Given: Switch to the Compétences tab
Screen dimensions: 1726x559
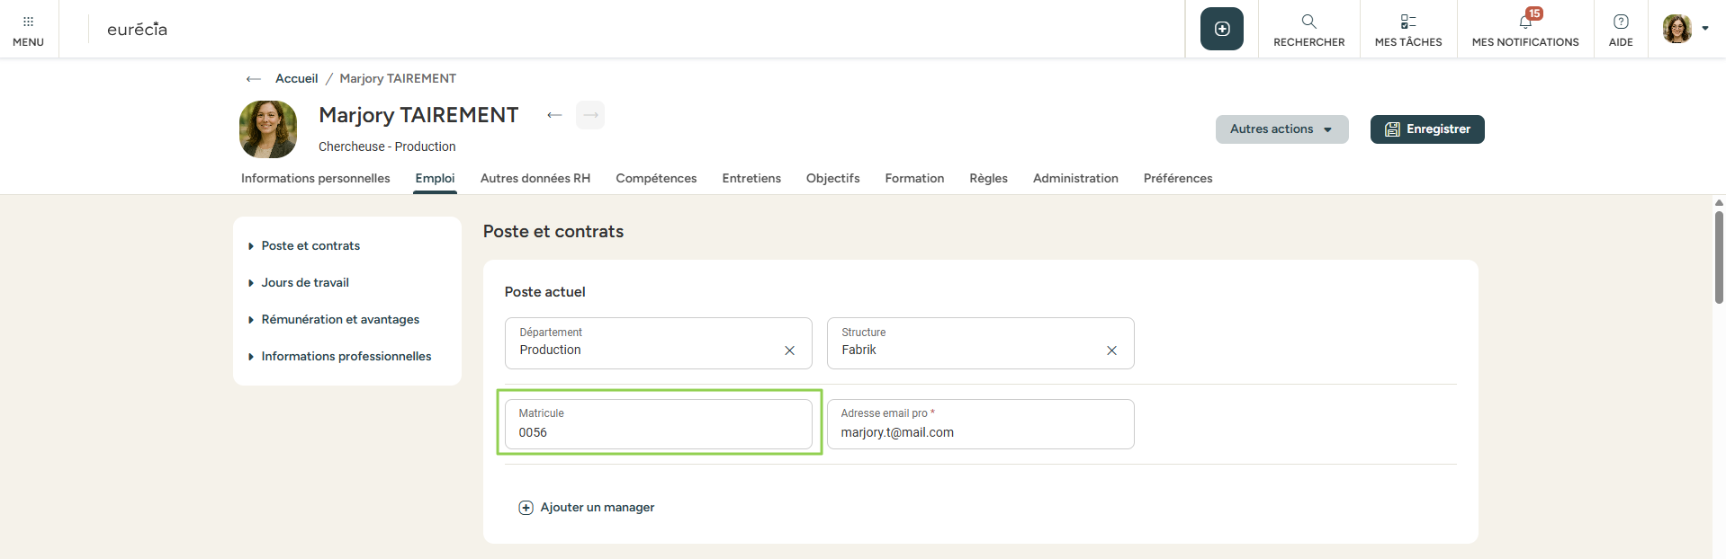Looking at the screenshot, I should (656, 178).
